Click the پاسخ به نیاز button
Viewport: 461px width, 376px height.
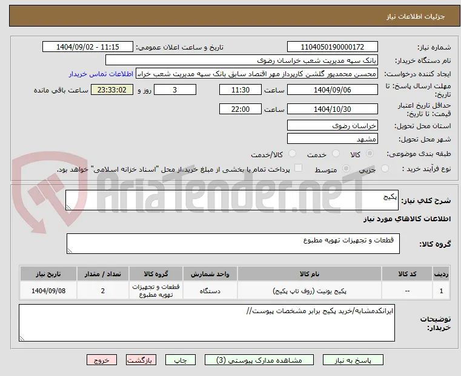(353, 360)
